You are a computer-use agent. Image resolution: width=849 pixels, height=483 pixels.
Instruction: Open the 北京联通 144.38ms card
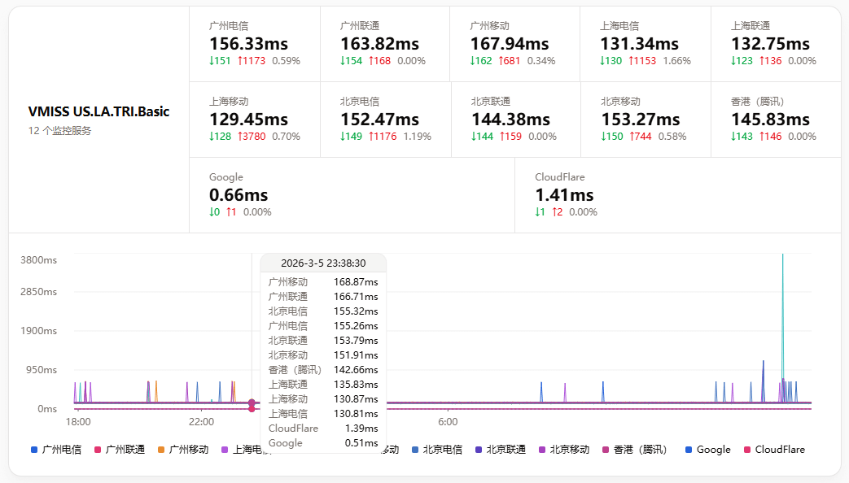pyautogui.click(x=514, y=119)
